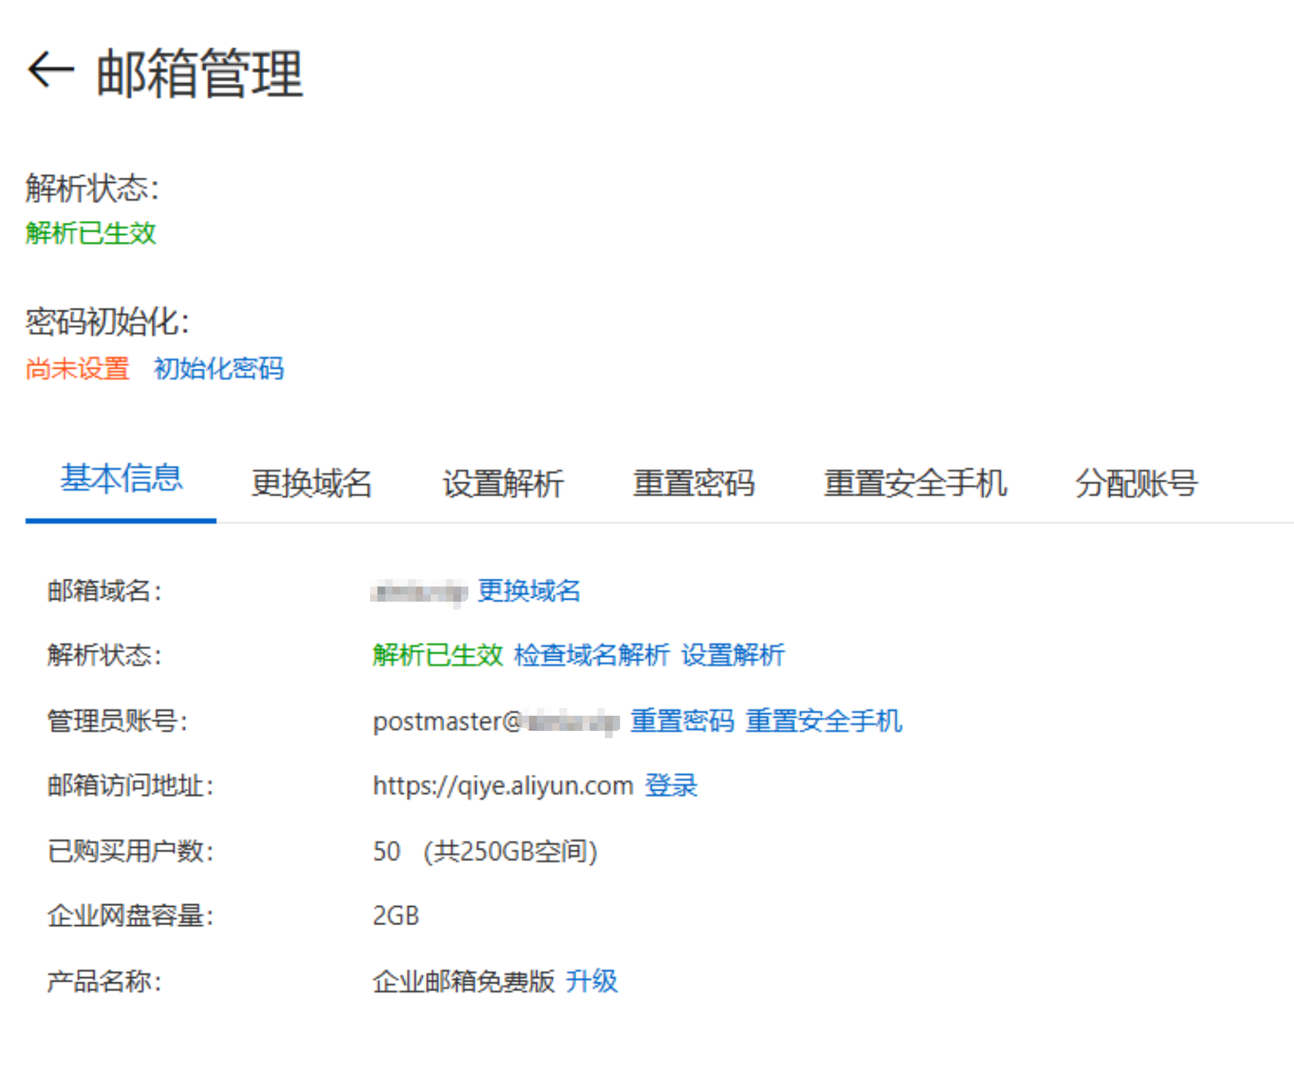
Task: Click the 升级 link beside 企业邮箱免费版
Action: (x=591, y=981)
